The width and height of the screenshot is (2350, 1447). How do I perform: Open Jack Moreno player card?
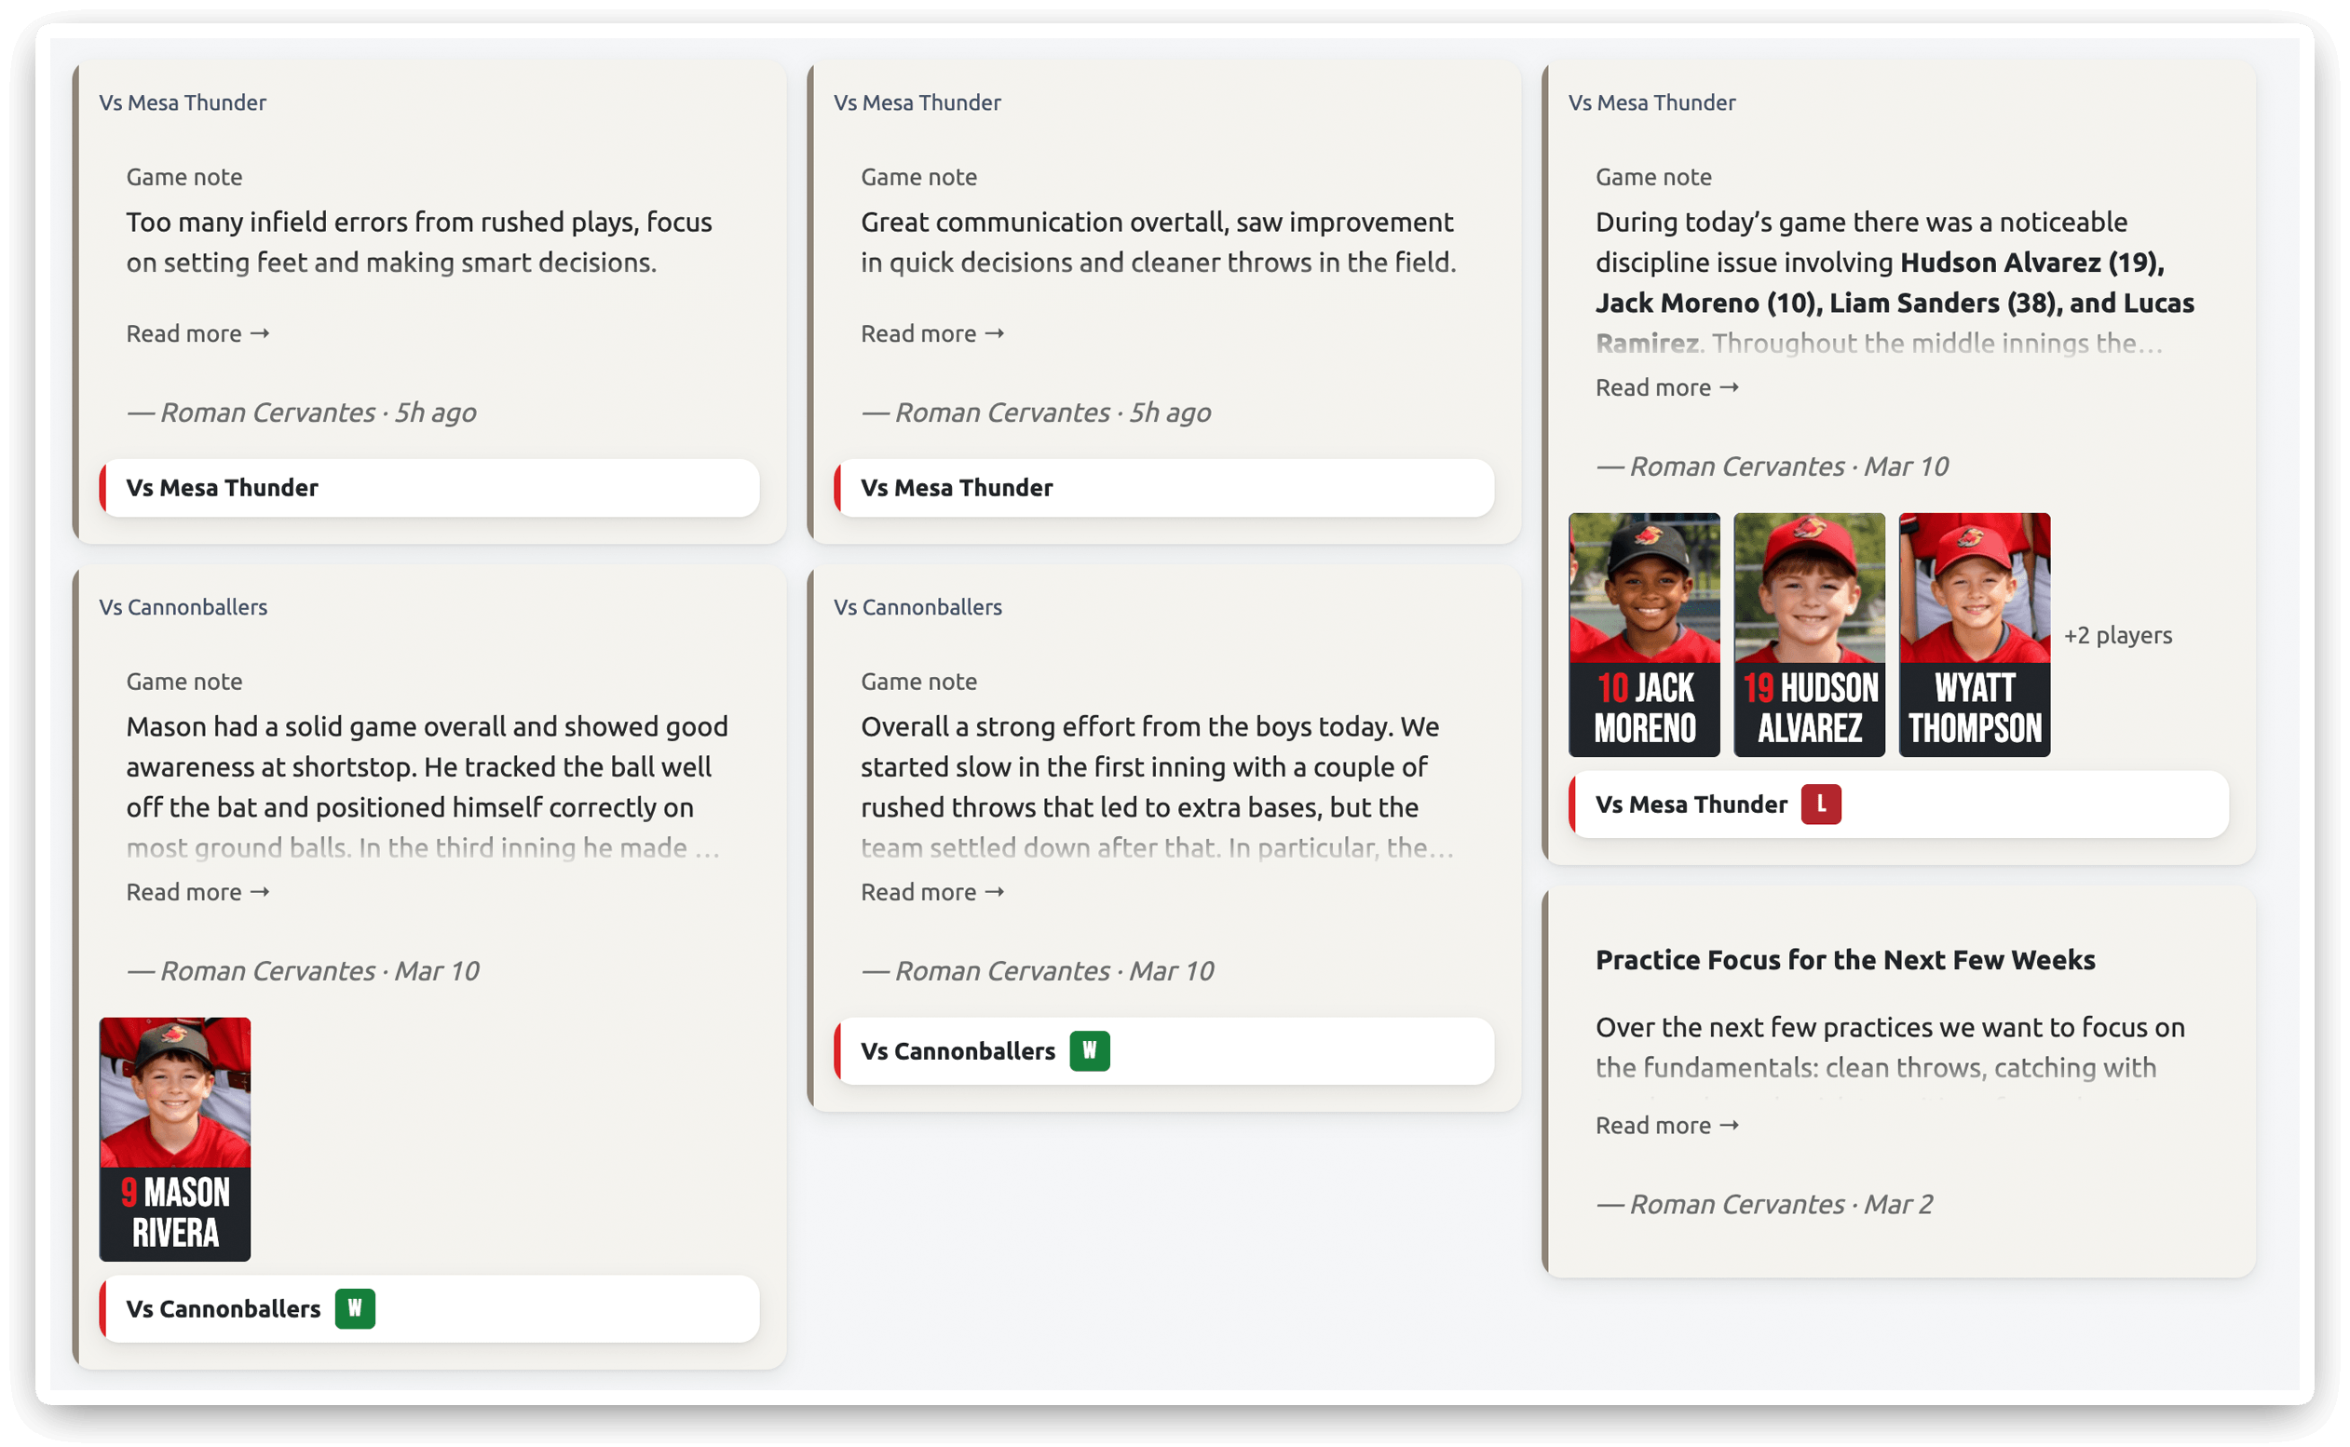[1643, 634]
